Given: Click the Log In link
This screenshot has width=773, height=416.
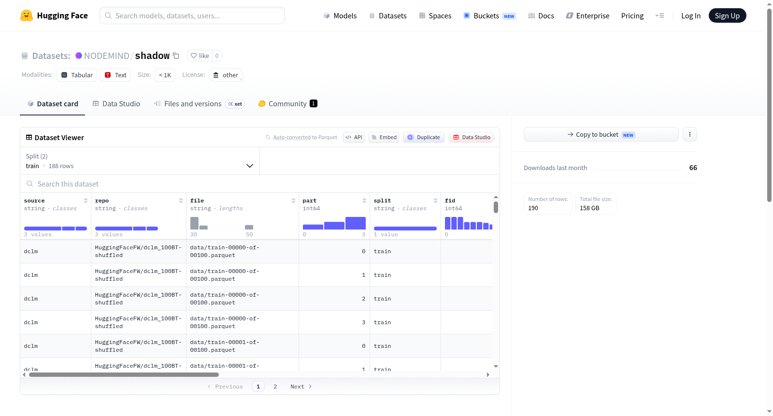Looking at the screenshot, I should click(x=691, y=16).
